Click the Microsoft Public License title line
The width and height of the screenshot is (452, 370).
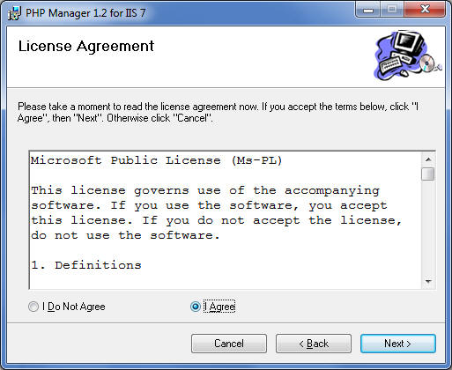point(156,160)
